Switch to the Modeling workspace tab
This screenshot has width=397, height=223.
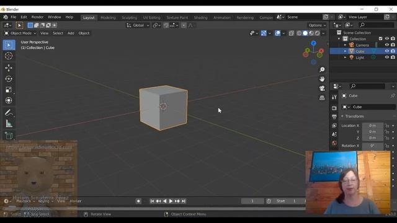click(x=108, y=17)
